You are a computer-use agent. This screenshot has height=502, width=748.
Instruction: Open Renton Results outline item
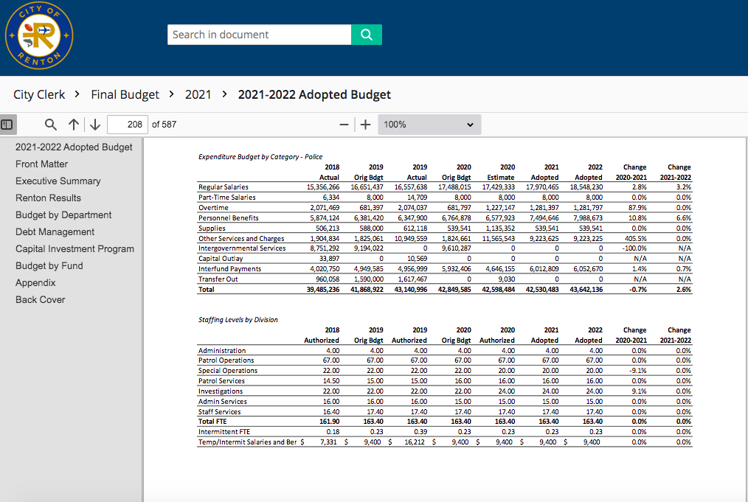48,198
